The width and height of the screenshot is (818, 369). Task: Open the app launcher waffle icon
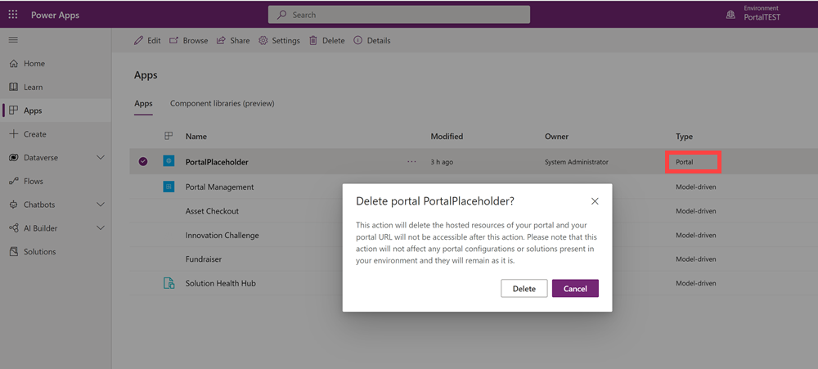[13, 15]
